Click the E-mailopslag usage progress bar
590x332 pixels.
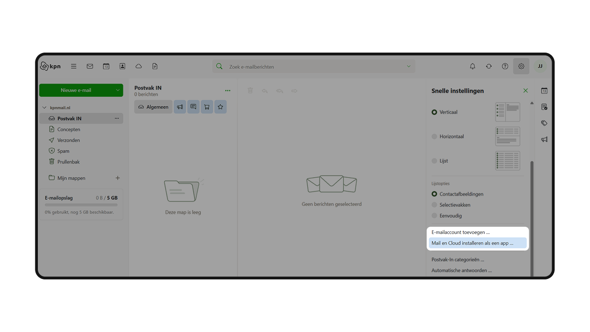(x=81, y=205)
